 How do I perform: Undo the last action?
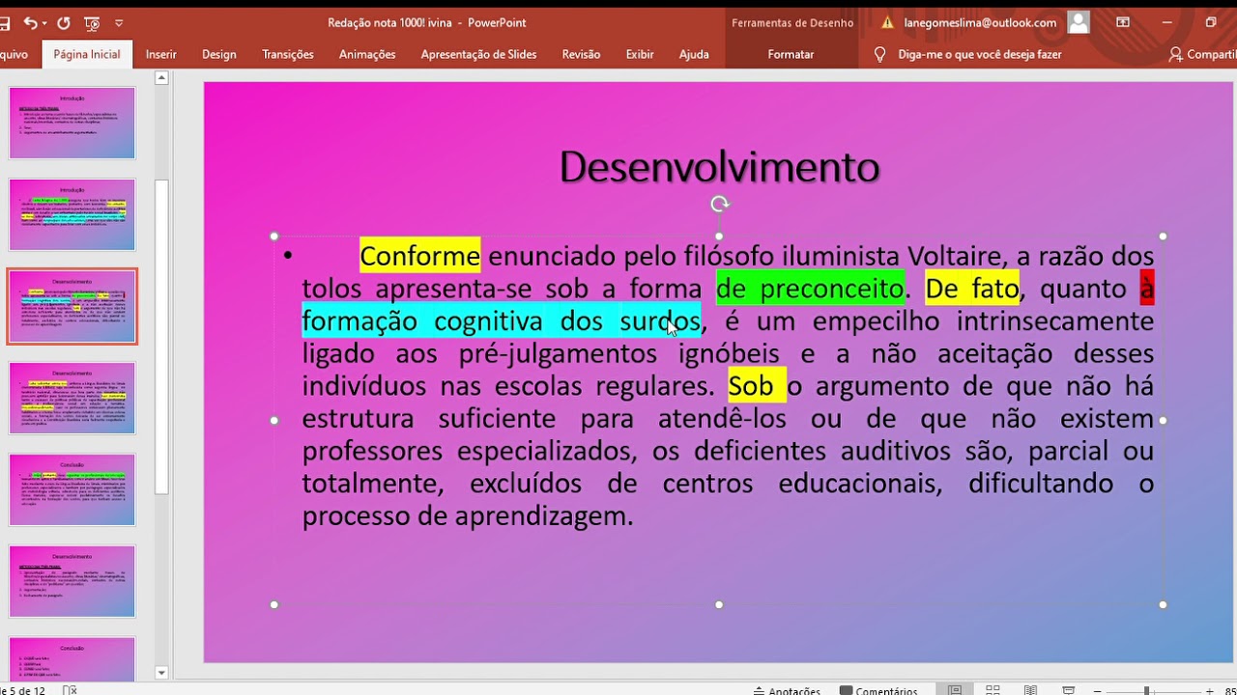30,23
